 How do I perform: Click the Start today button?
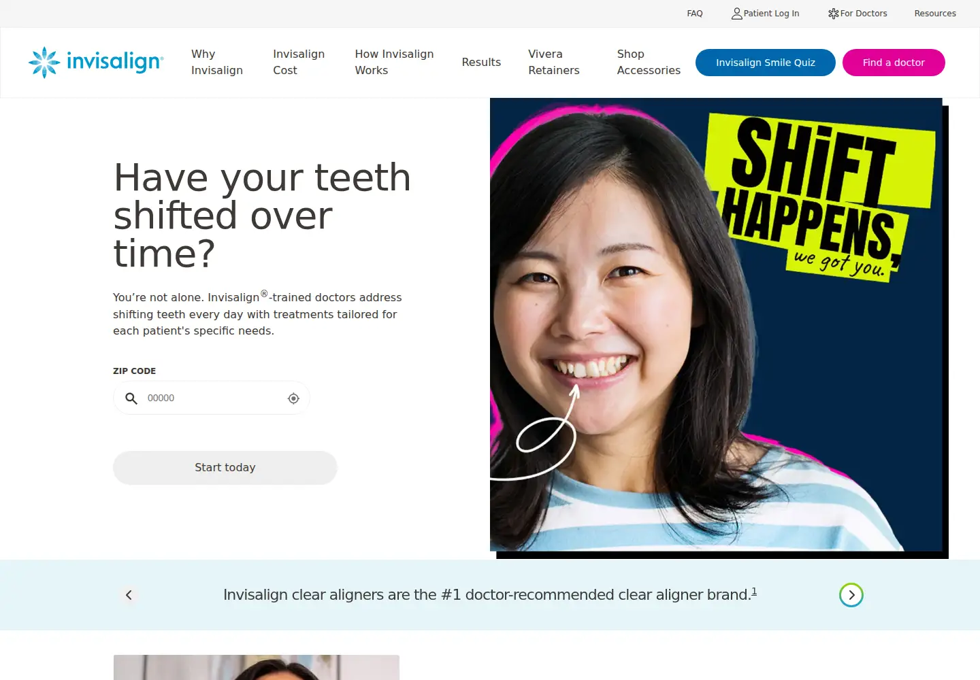[225, 468]
